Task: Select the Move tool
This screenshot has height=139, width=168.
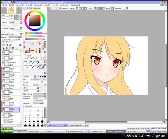Action: click(25, 58)
